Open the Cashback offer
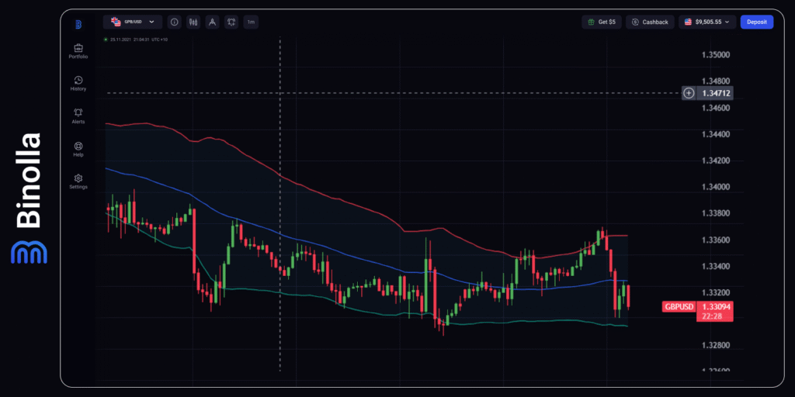 pos(650,22)
